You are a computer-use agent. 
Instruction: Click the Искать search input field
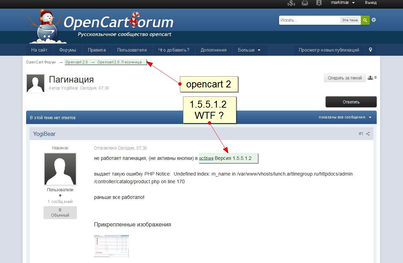[309, 20]
